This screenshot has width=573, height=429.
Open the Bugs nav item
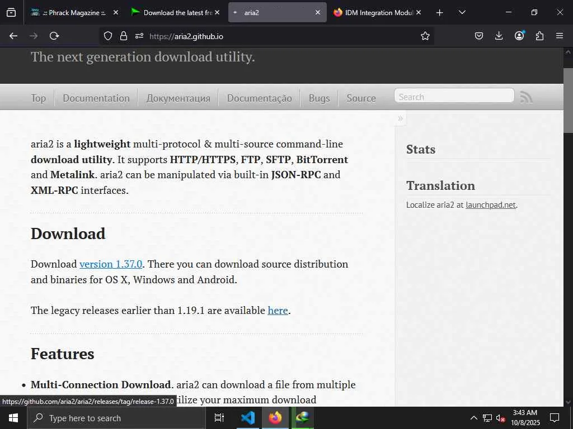coord(319,98)
